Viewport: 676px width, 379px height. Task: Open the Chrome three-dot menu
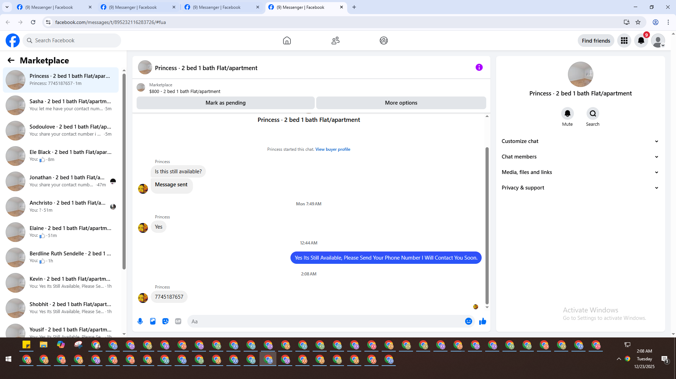pyautogui.click(x=668, y=22)
